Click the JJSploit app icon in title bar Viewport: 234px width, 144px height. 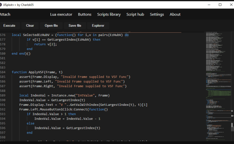(1, 5)
